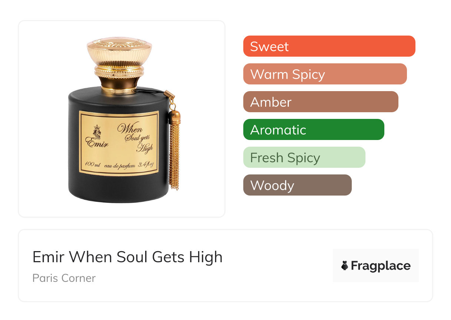Pick the Fresh Spicy accord bar
The width and height of the screenshot is (451, 320).
304,157
